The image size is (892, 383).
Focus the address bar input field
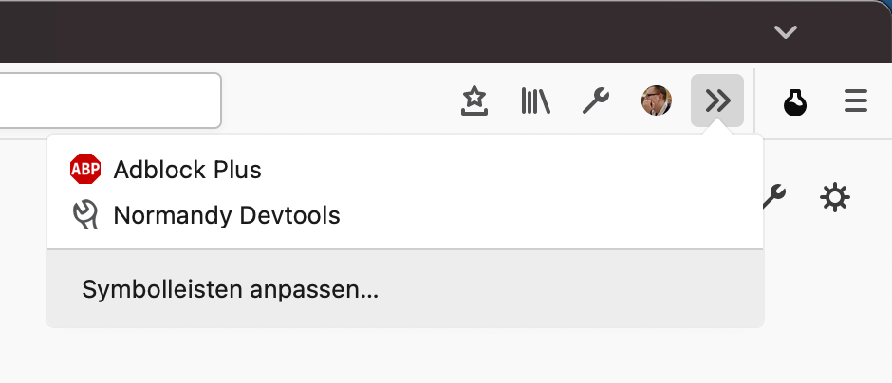[x=109, y=100]
